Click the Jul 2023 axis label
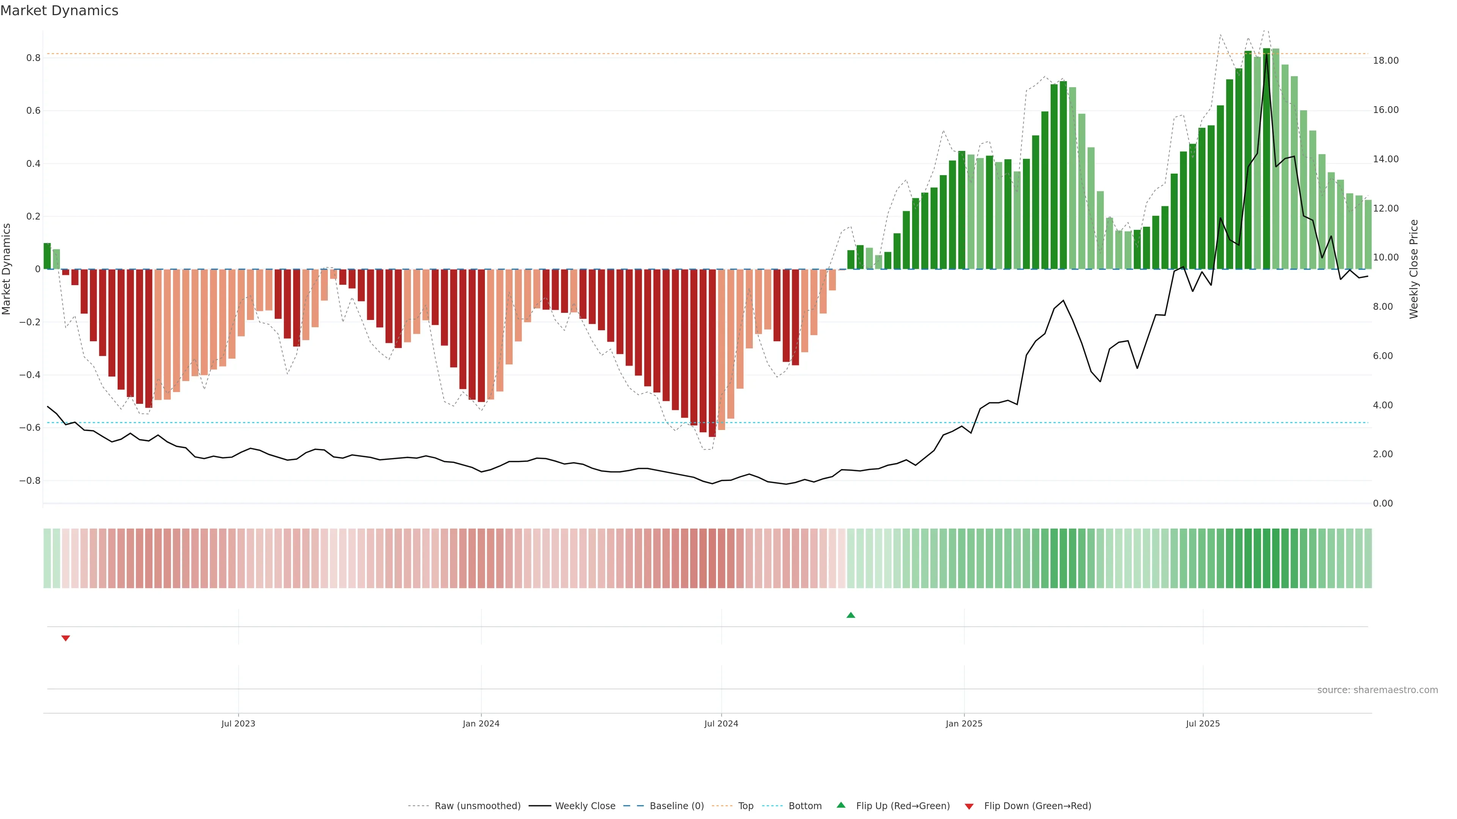This screenshot has height=819, width=1457. coord(238,723)
